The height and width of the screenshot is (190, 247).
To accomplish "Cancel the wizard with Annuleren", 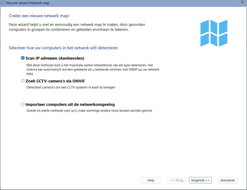I will 228,180.
